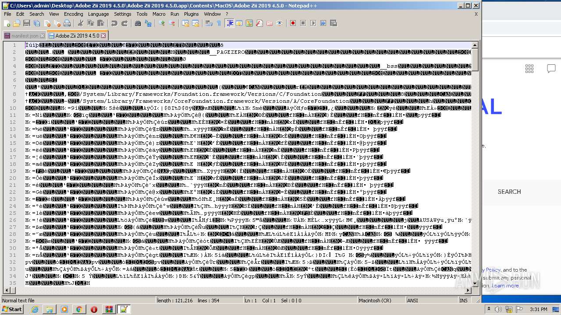Stop macro recording square button

tap(303, 23)
